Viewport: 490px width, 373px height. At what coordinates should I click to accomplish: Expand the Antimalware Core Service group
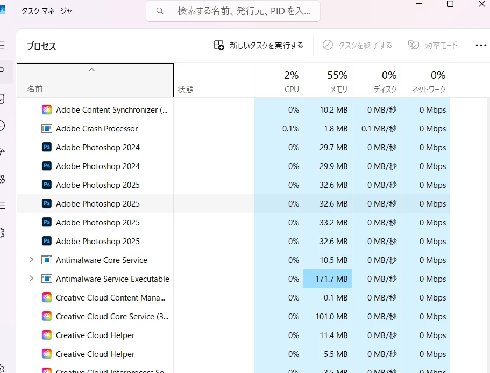coord(31,259)
